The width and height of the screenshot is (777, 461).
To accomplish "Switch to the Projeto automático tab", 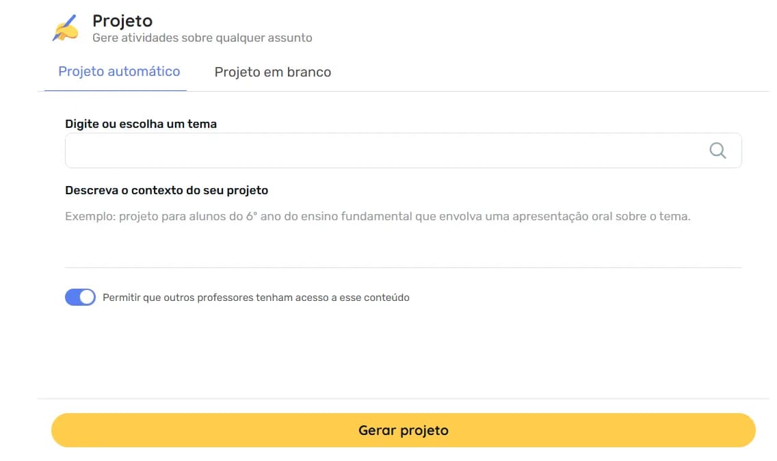I will point(119,72).
